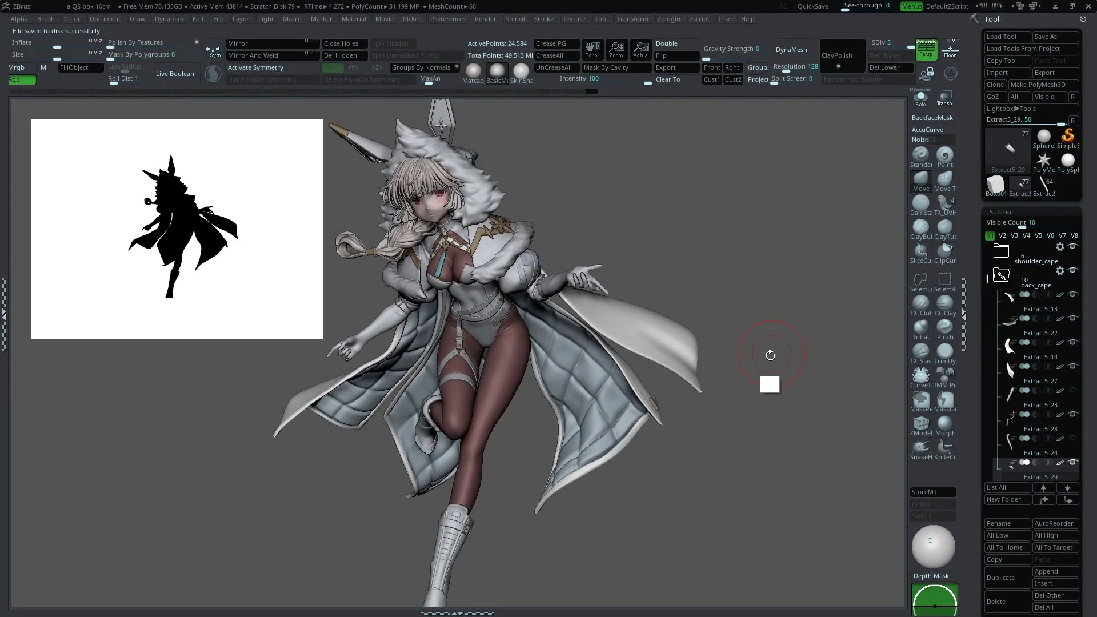Select the Move Topological brush
Viewport: 1097px width, 617px height.
pos(944,181)
